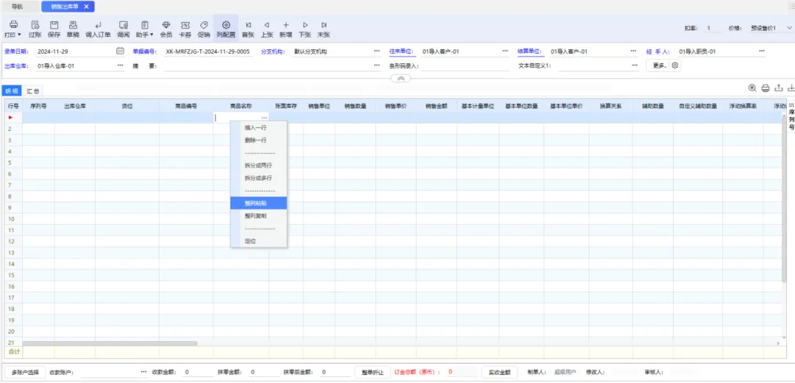795x383 pixels.
Task: Open 收款账户 selector ellipsis
Action: point(144,373)
